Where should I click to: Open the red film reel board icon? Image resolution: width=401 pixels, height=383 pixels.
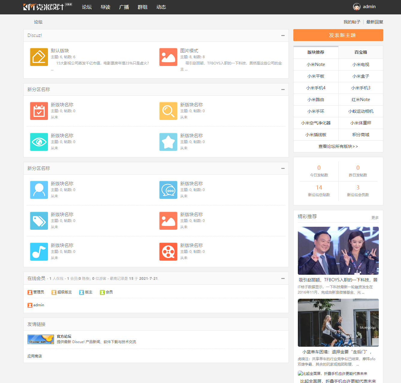pyautogui.click(x=168, y=252)
